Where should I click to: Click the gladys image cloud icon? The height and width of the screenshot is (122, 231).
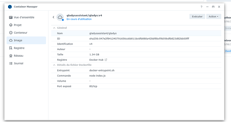point(60,17)
